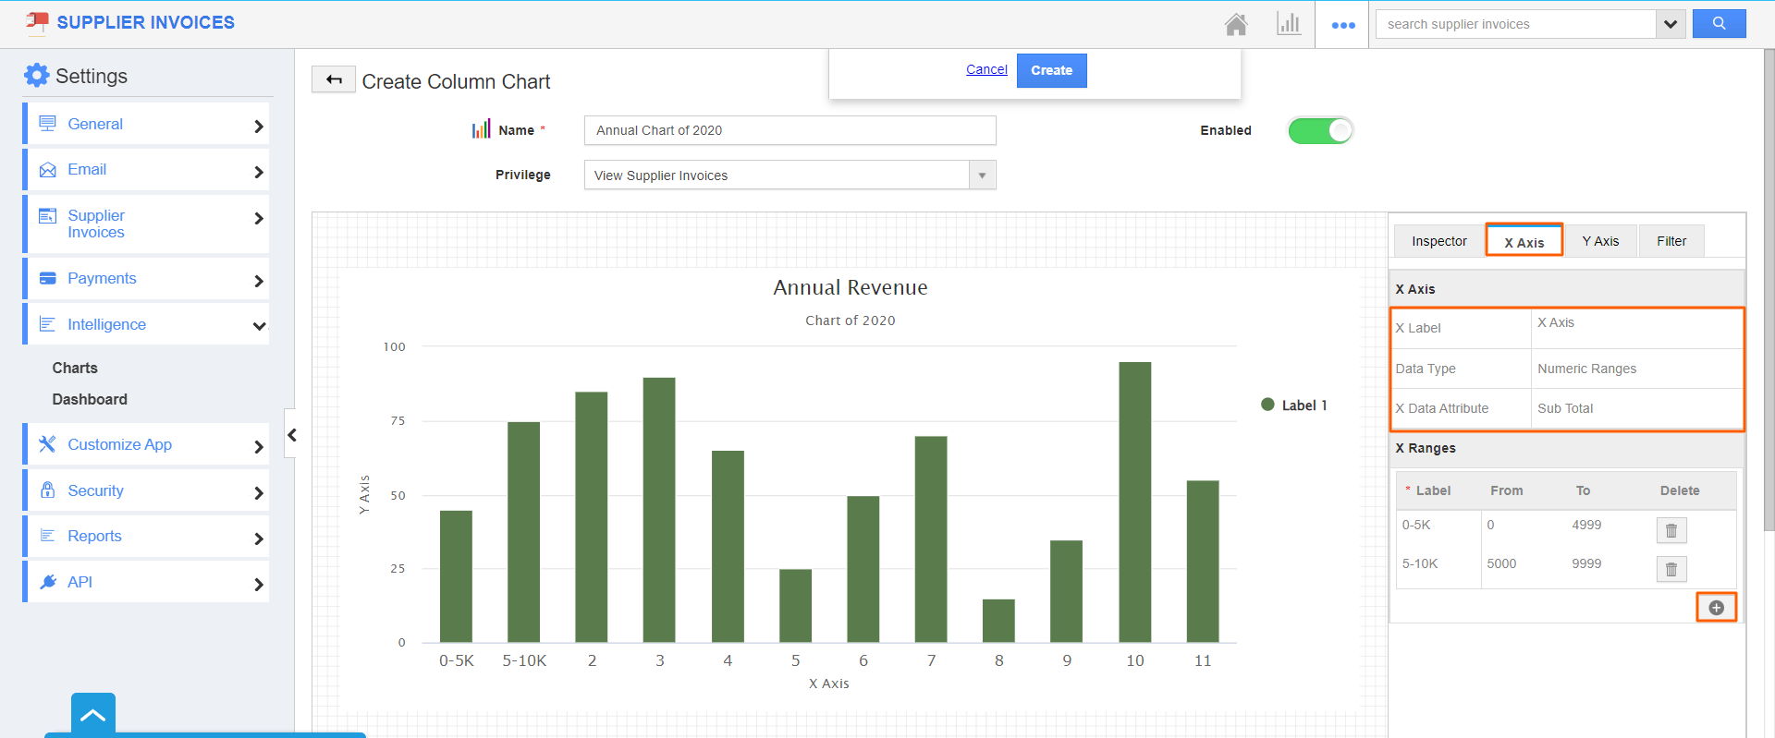Switch to the Y Axis tab
Viewport: 1775px width, 738px height.
(x=1600, y=241)
